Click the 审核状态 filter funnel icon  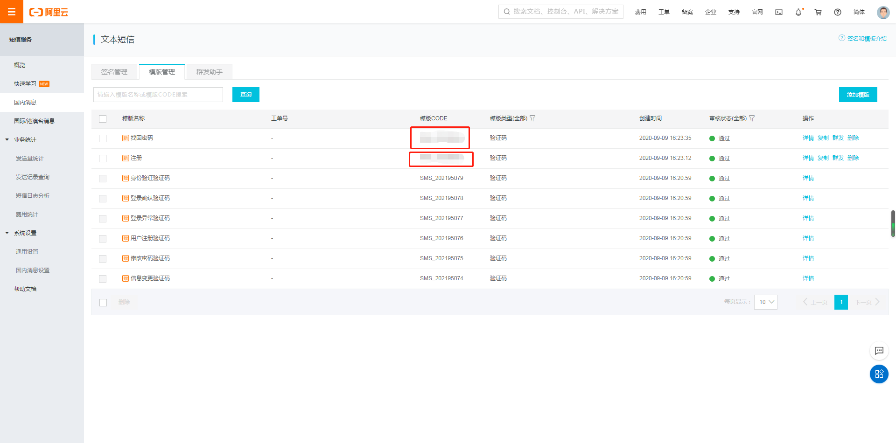click(x=752, y=118)
